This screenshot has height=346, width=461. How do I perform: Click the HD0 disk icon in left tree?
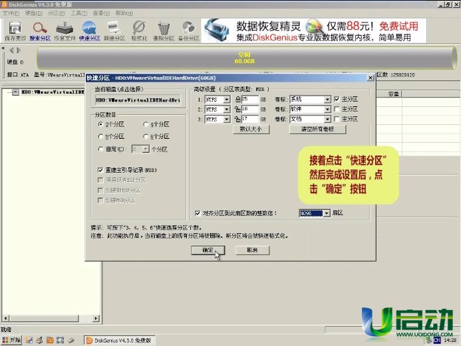15,92
